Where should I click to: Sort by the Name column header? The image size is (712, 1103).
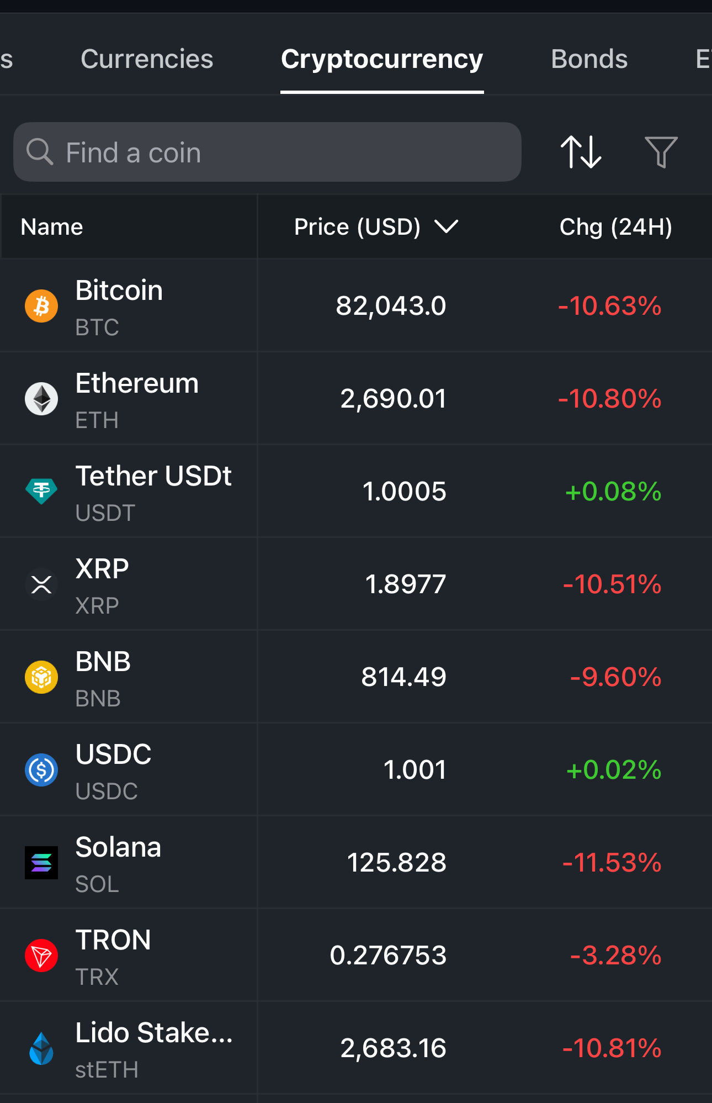point(52,226)
